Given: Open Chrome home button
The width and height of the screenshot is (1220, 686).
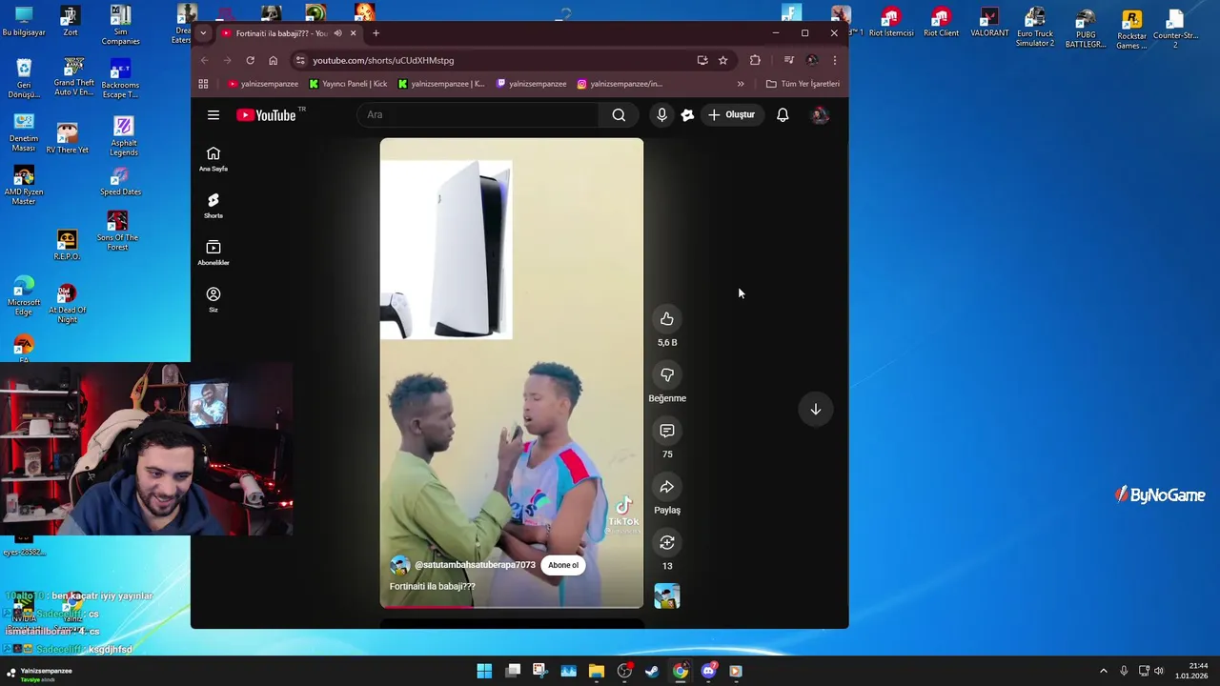Looking at the screenshot, I should click(273, 60).
